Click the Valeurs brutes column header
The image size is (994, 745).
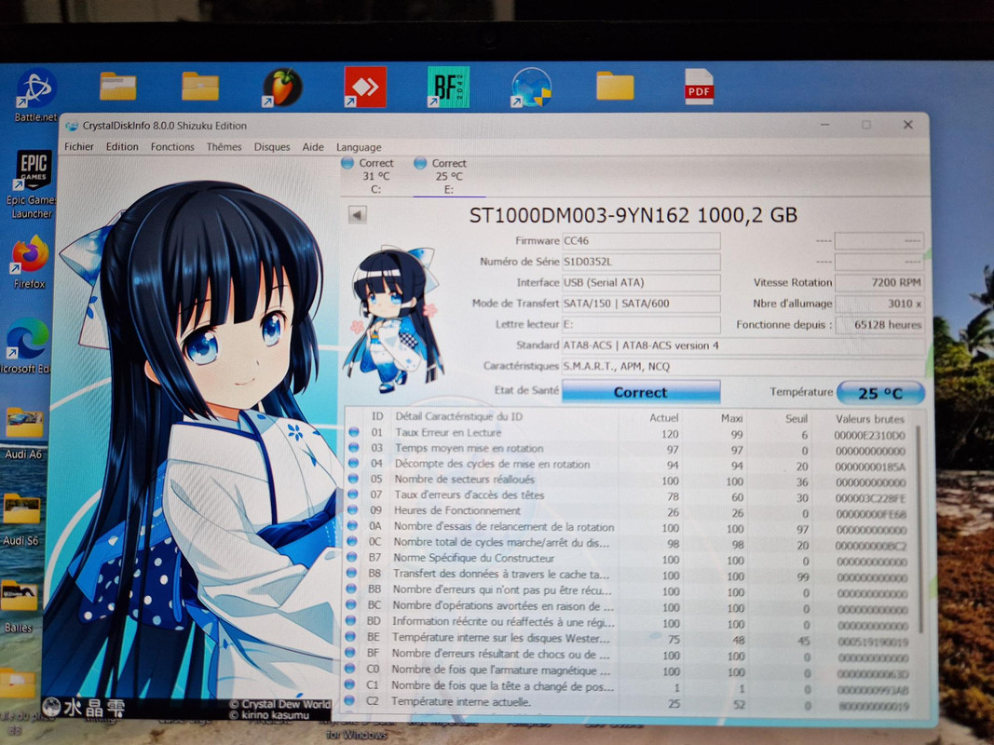pyautogui.click(x=870, y=419)
